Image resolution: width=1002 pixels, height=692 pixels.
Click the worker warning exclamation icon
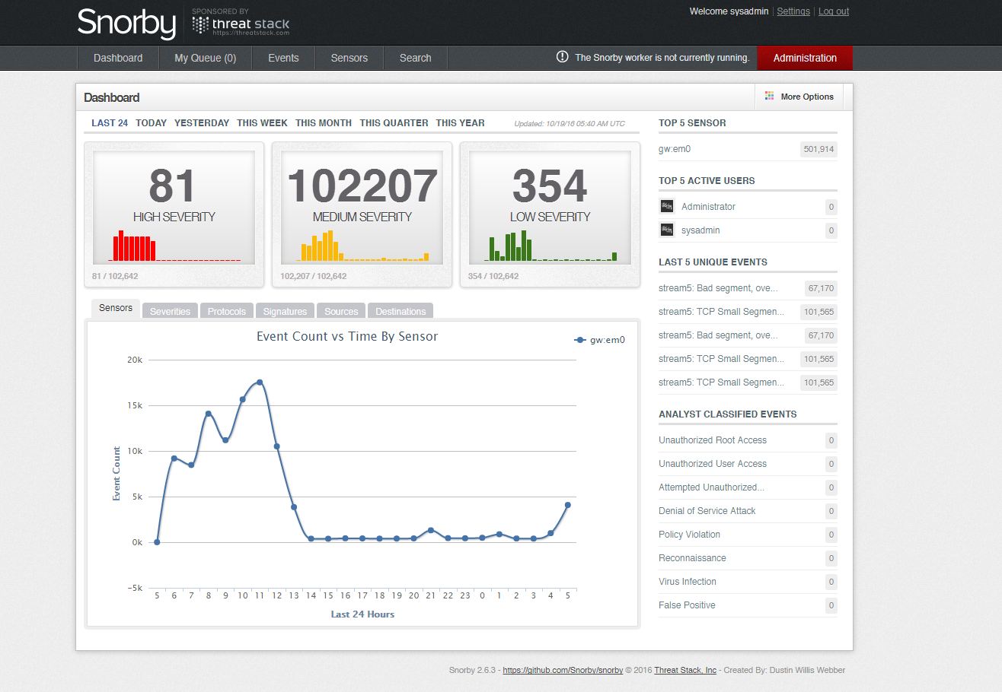click(x=563, y=57)
